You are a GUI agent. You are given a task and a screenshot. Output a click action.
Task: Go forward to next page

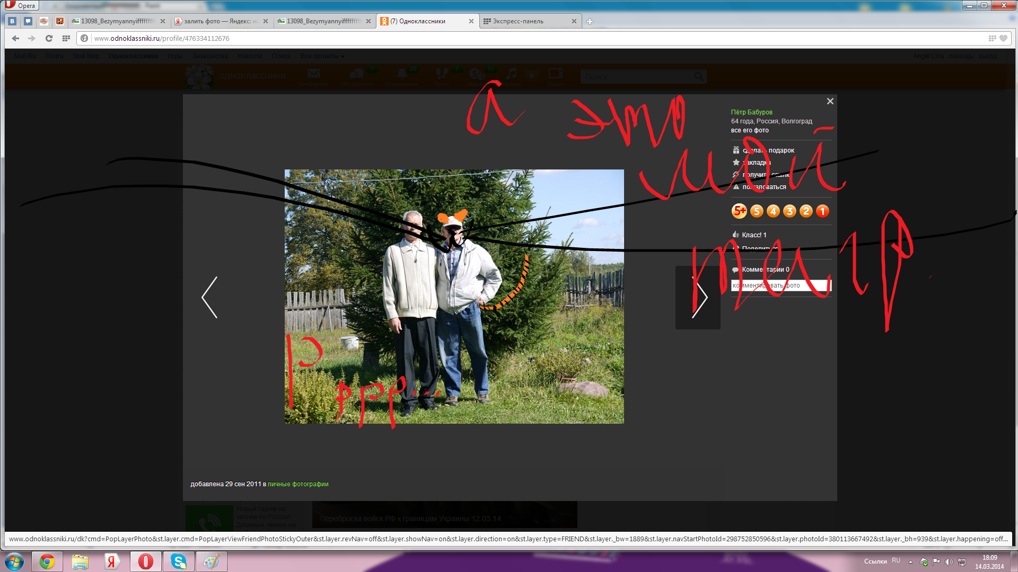(32, 38)
